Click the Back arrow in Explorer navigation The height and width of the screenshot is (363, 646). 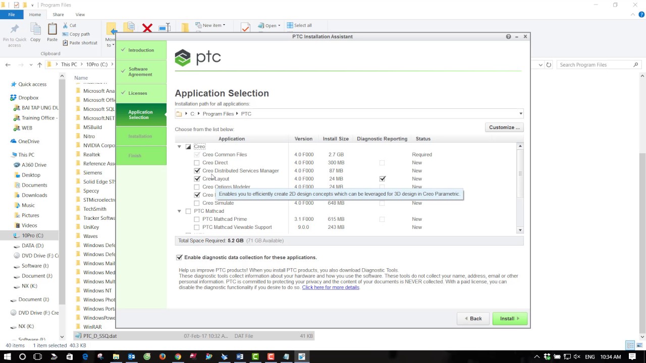click(8, 65)
